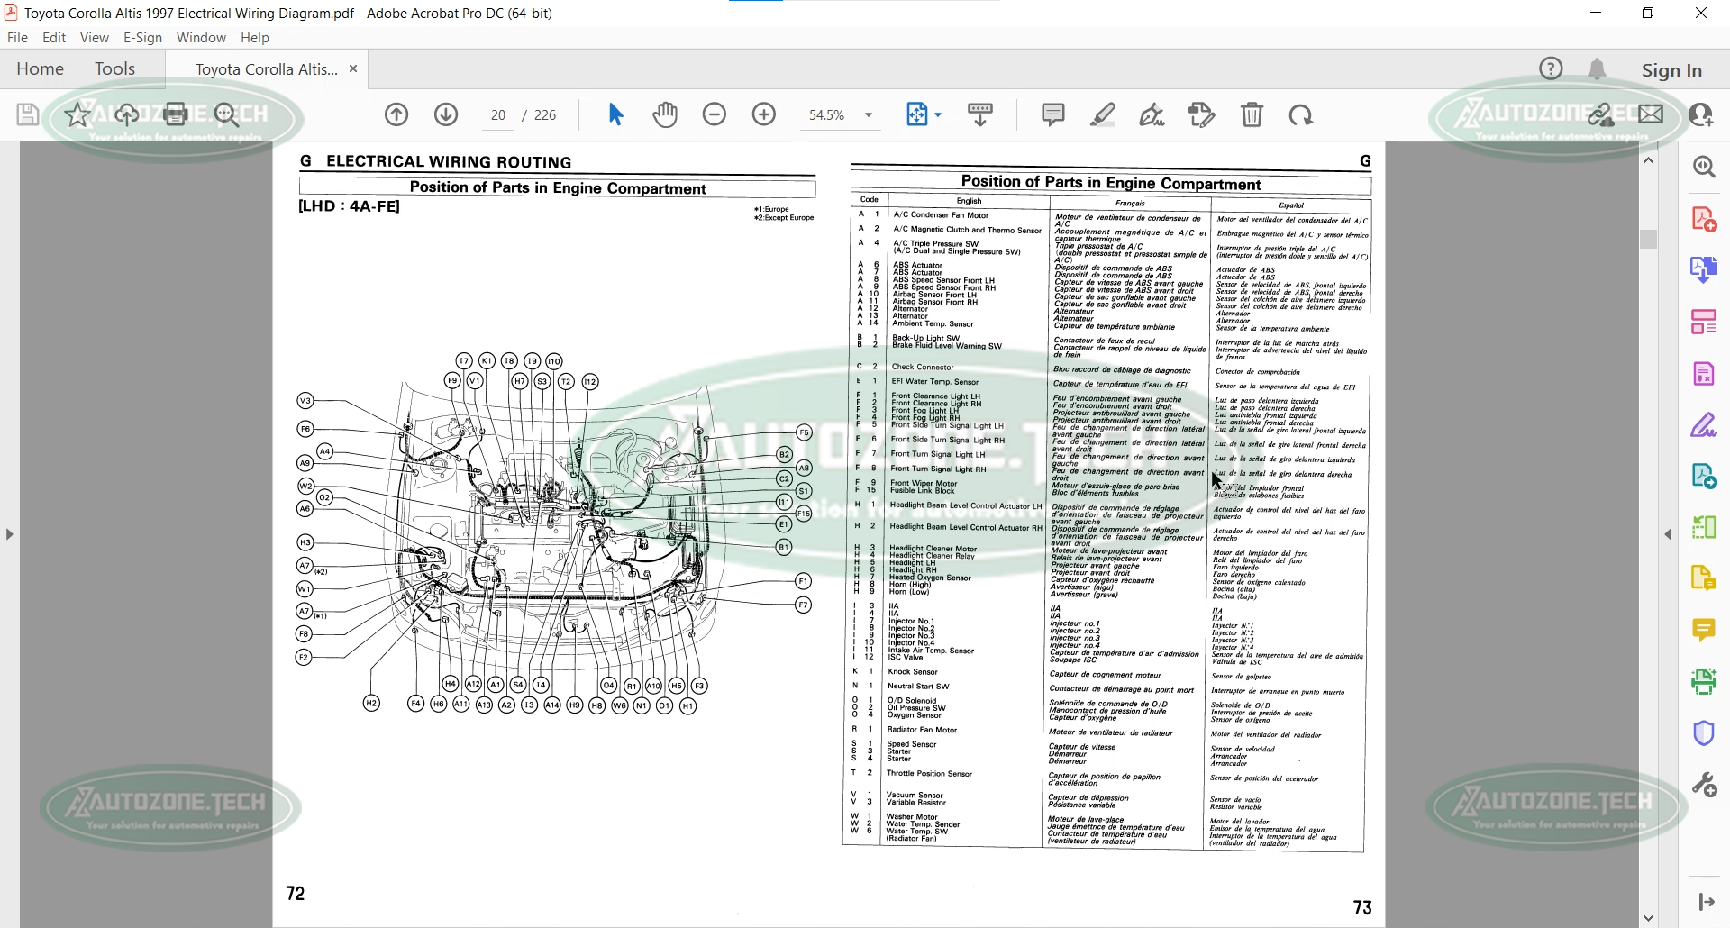1730x928 pixels.
Task: Collapse the right tools pane arrow
Action: 1668,534
